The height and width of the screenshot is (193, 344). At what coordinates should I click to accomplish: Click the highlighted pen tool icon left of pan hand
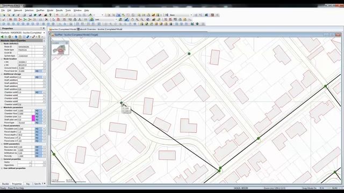pos(127,19)
